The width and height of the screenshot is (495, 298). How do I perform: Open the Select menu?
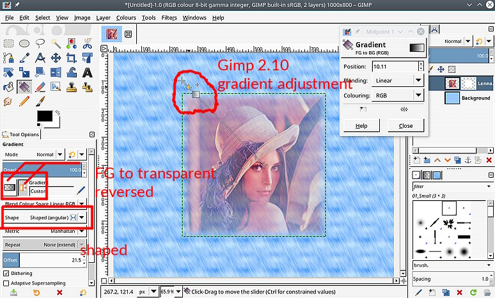click(x=43, y=18)
